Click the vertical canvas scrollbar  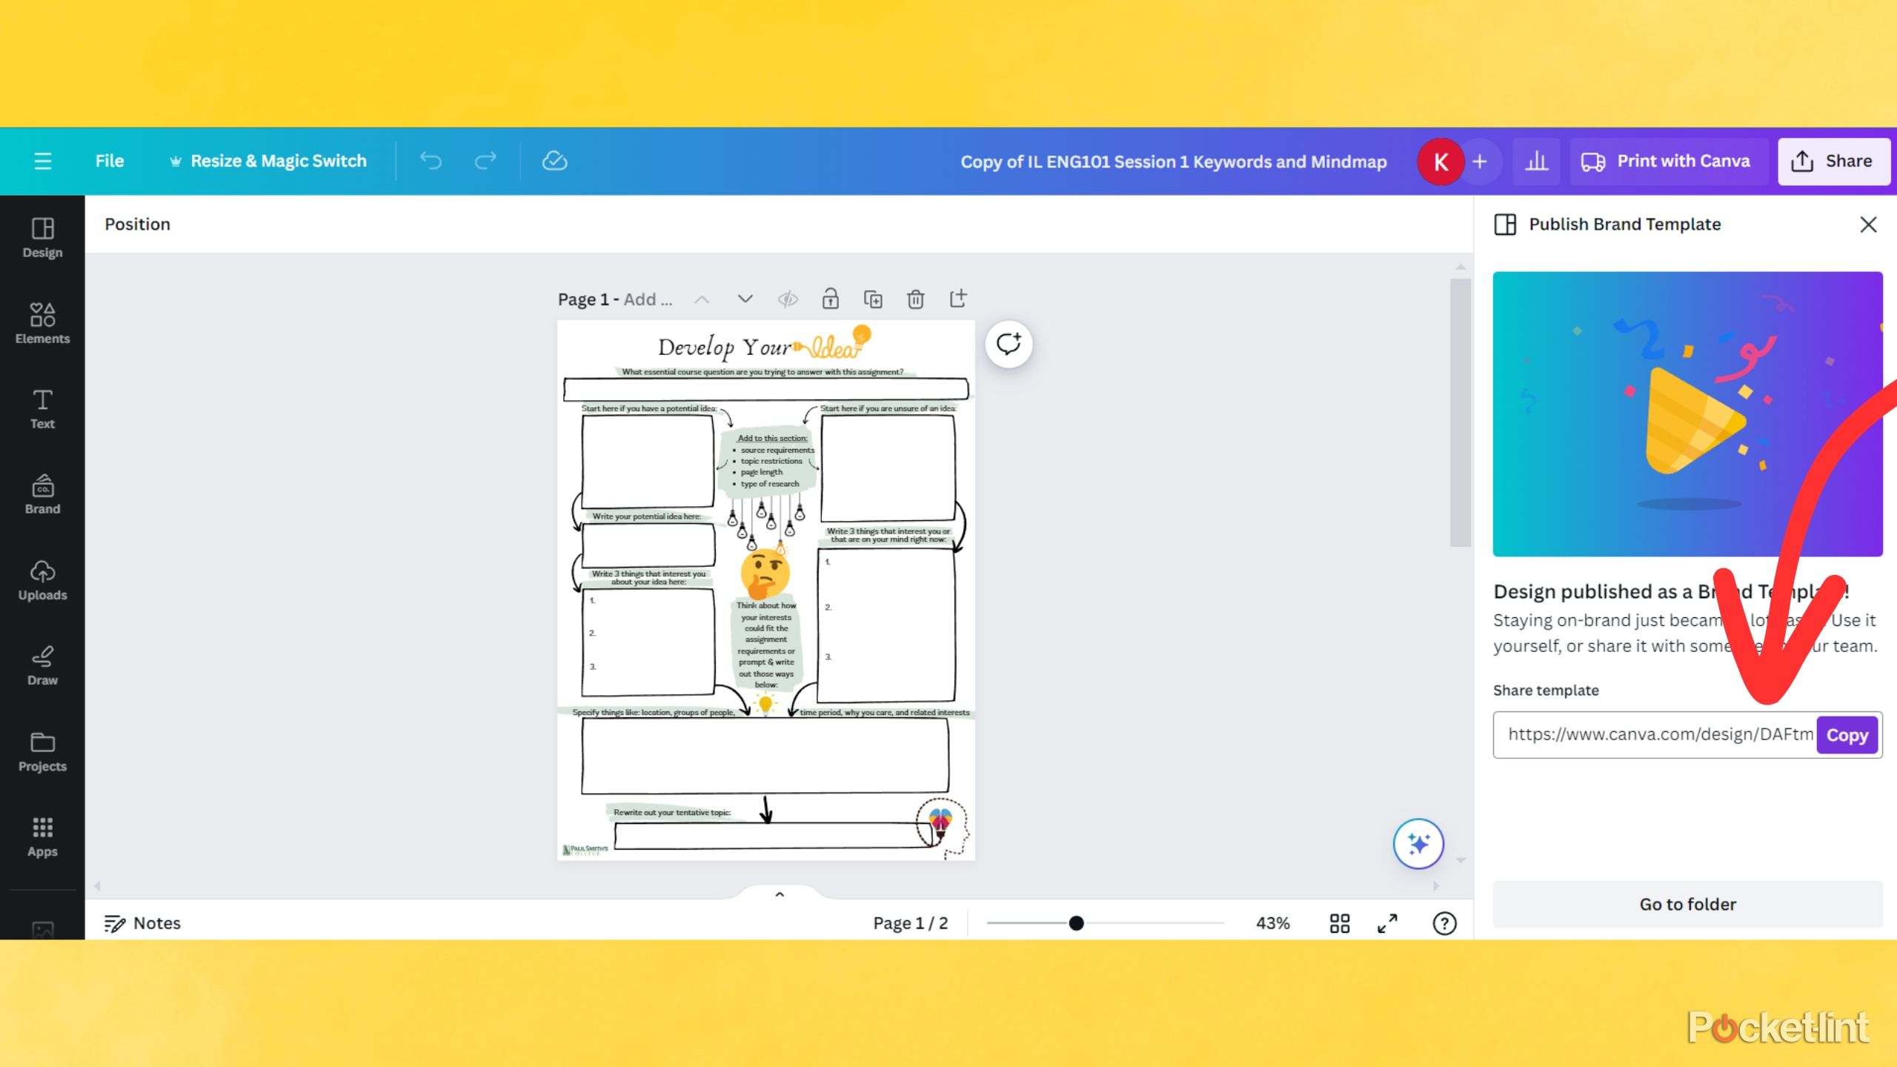point(1460,412)
